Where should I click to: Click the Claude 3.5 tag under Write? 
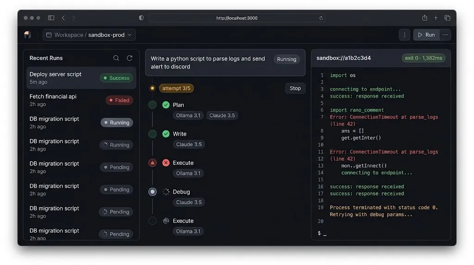click(189, 144)
